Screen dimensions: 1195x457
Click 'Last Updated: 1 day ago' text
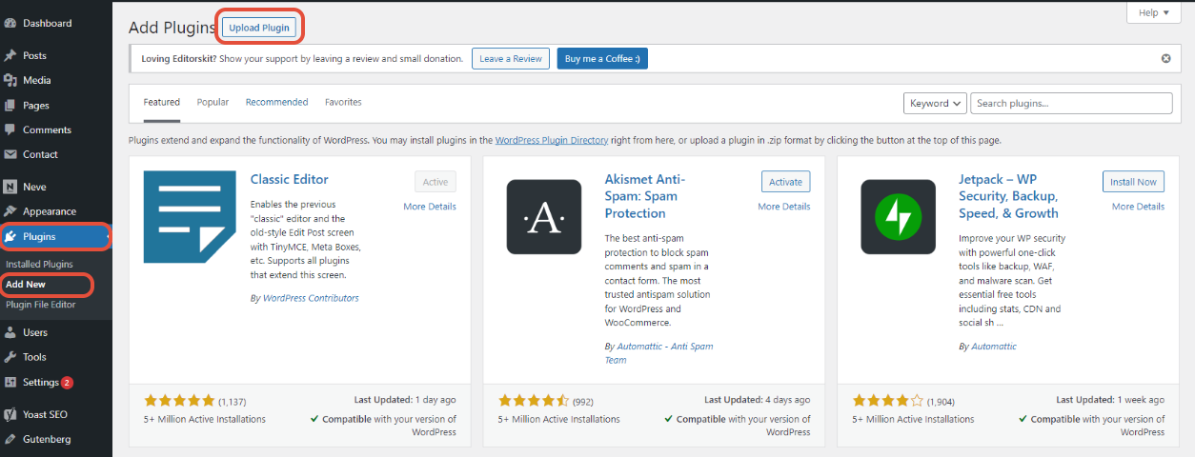[403, 400]
